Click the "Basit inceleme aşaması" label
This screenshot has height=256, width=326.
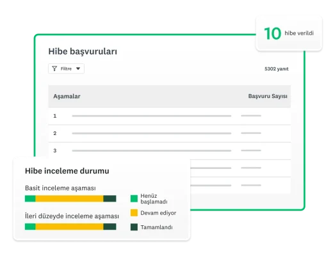(x=60, y=188)
